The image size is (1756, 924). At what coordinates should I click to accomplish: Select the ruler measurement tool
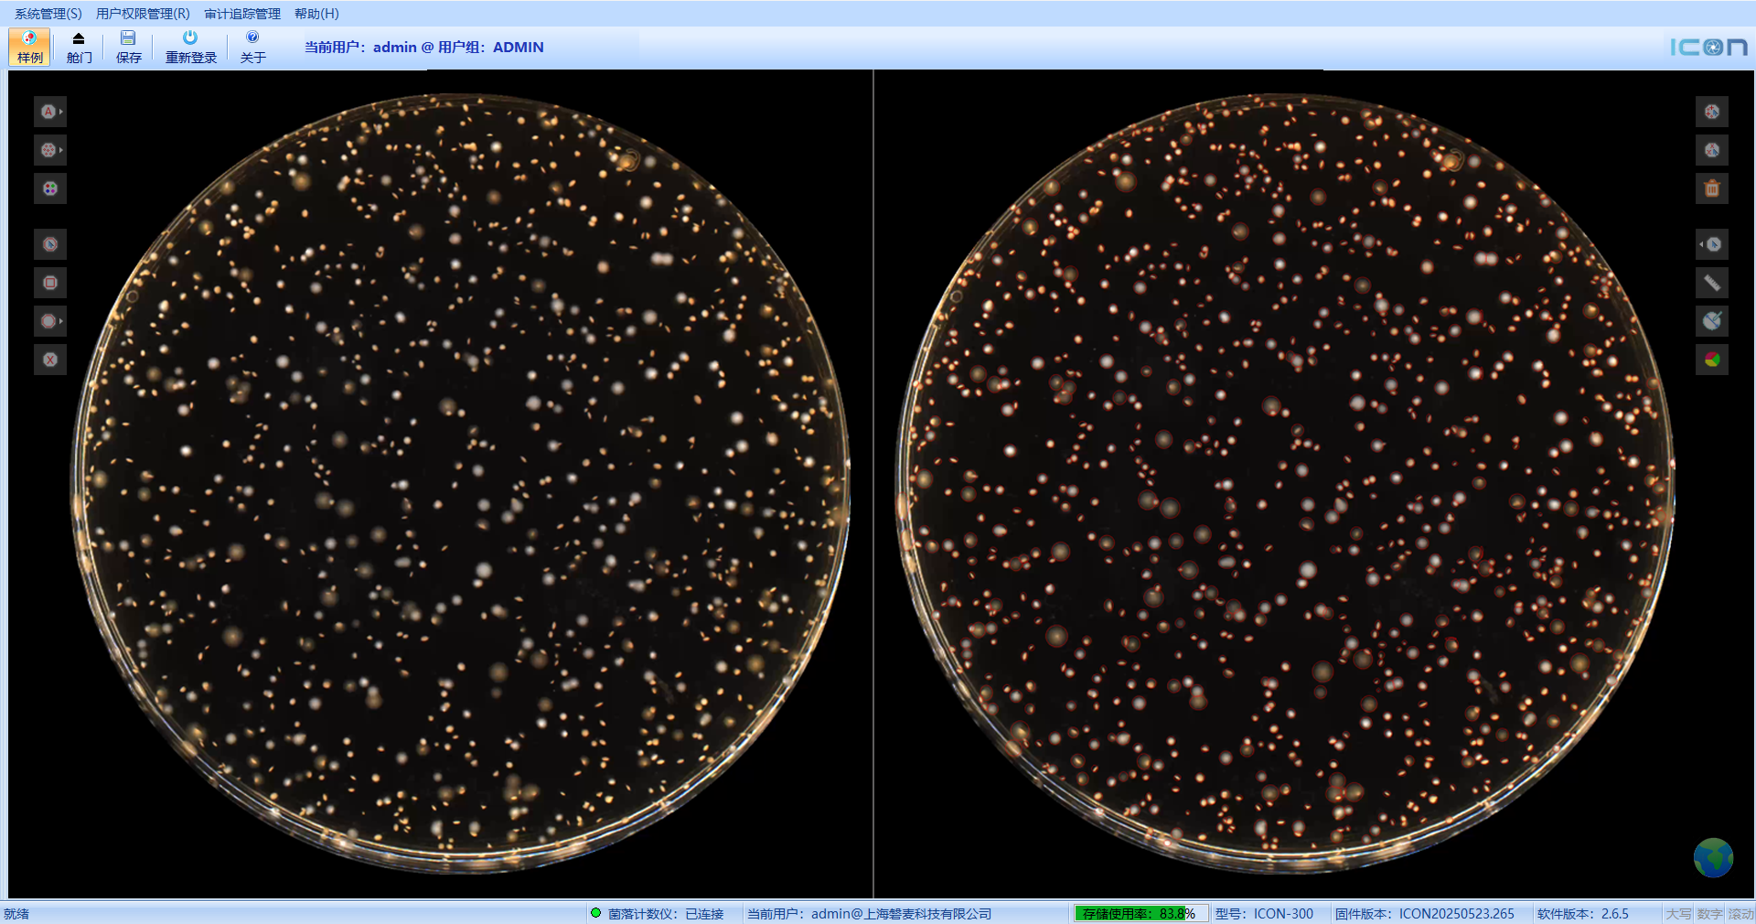point(1711,283)
